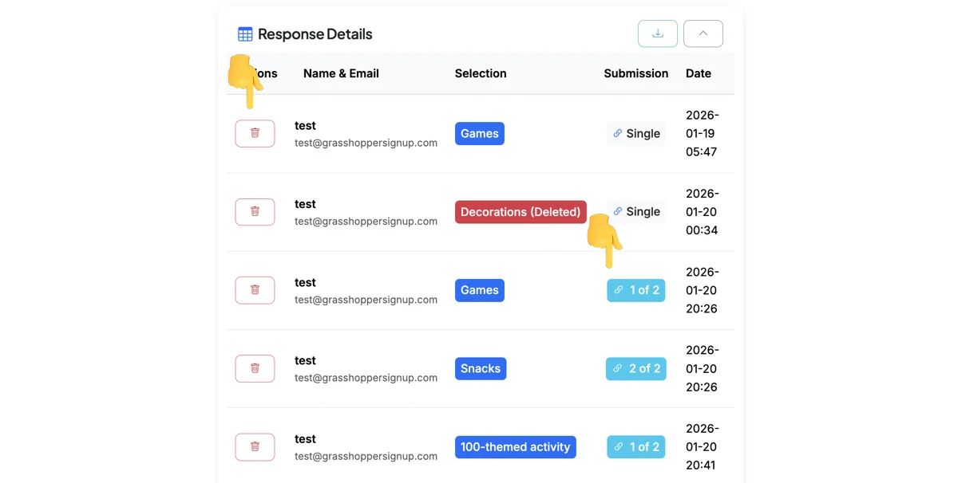Select the Games tag in the first row
The width and height of the screenshot is (958, 483).
480,133
